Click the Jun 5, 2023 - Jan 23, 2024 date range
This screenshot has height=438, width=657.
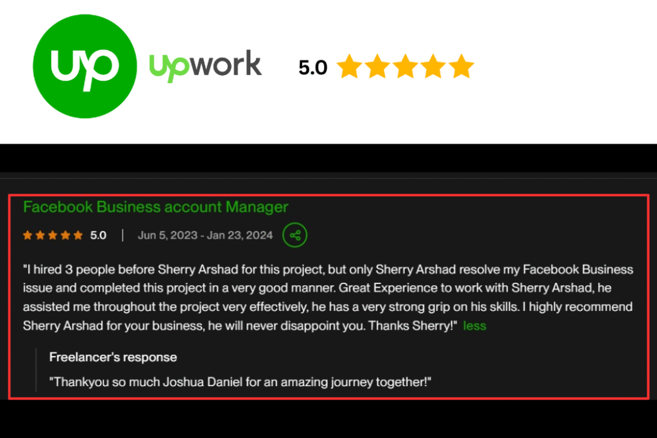[205, 235]
